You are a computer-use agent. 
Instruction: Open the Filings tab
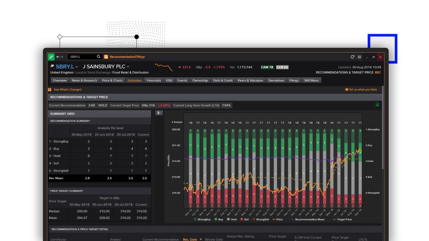294,81
